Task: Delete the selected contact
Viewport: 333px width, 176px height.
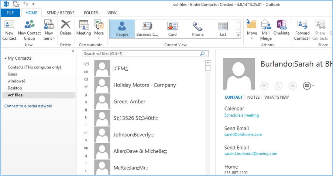Action: [x=66, y=28]
